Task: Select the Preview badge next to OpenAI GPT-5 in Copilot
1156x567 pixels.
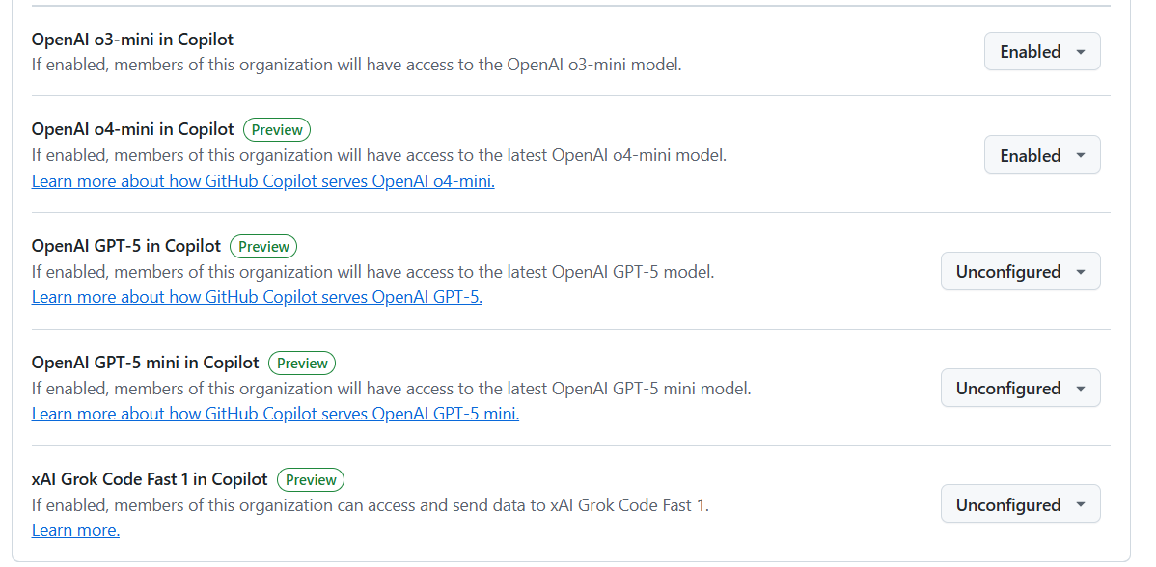Action: coord(264,247)
